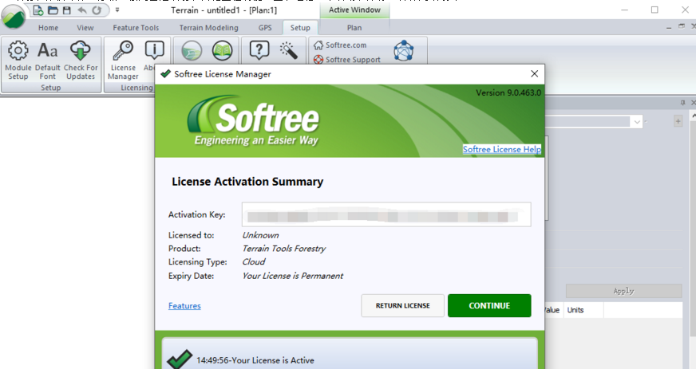Select the Setup ribbon tab
Image resolution: width=696 pixels, height=369 pixels.
[x=300, y=27]
